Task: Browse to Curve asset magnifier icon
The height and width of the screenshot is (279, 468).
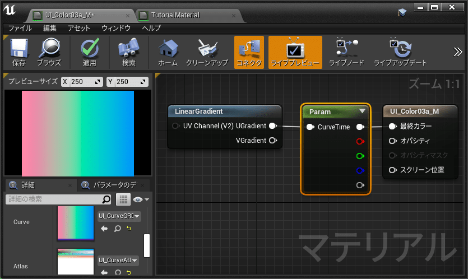Action: tap(117, 229)
